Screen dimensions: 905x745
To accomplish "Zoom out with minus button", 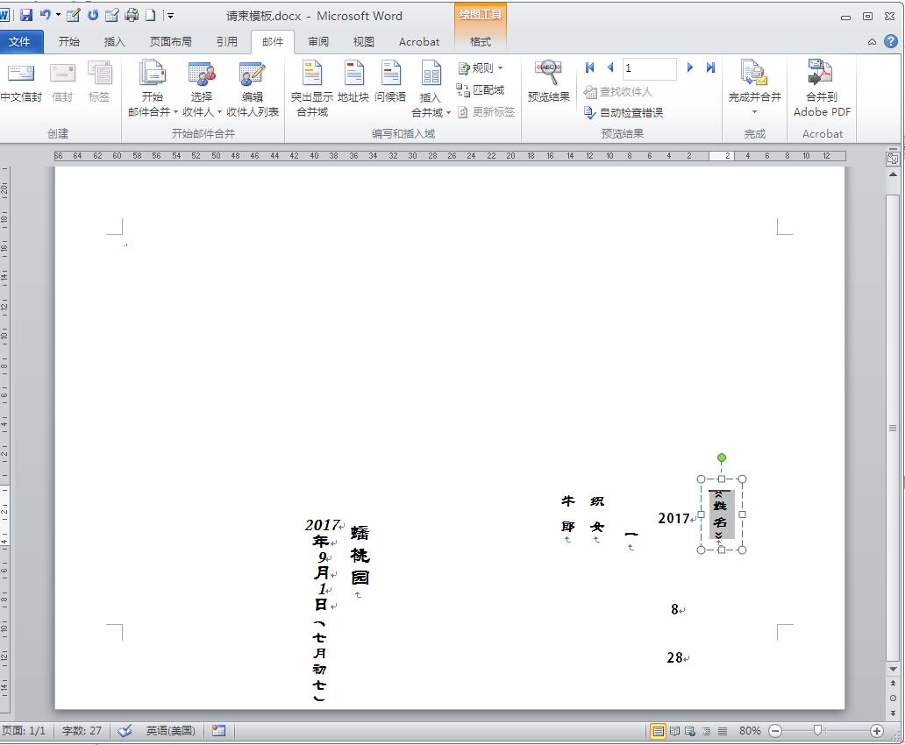I will [x=775, y=731].
